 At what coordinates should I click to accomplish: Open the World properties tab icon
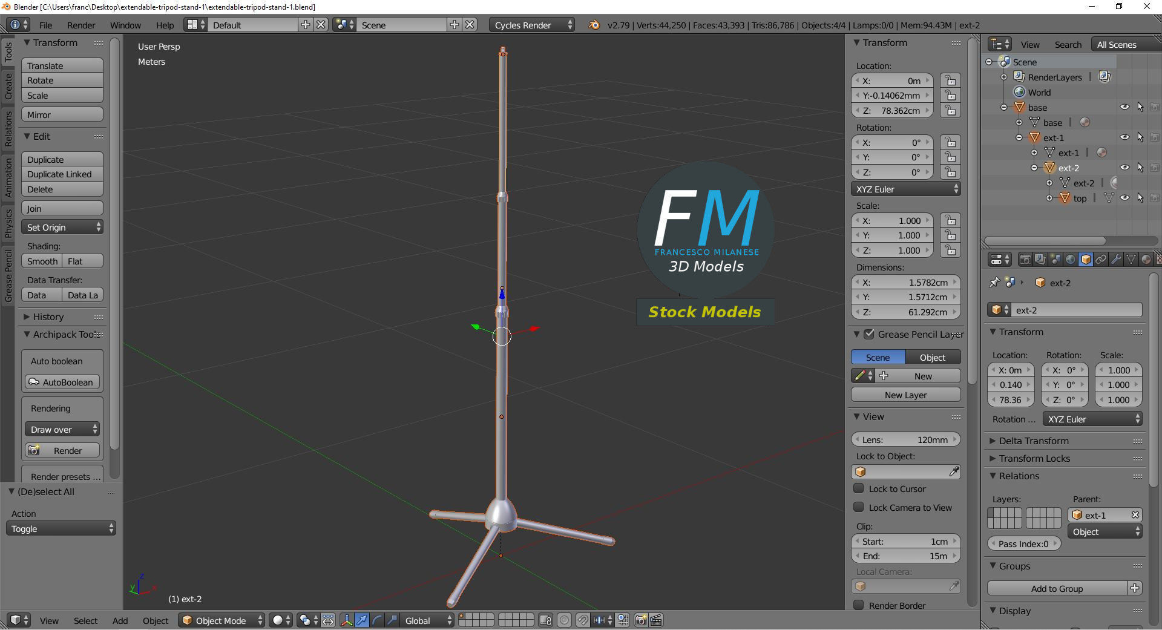pos(1071,260)
